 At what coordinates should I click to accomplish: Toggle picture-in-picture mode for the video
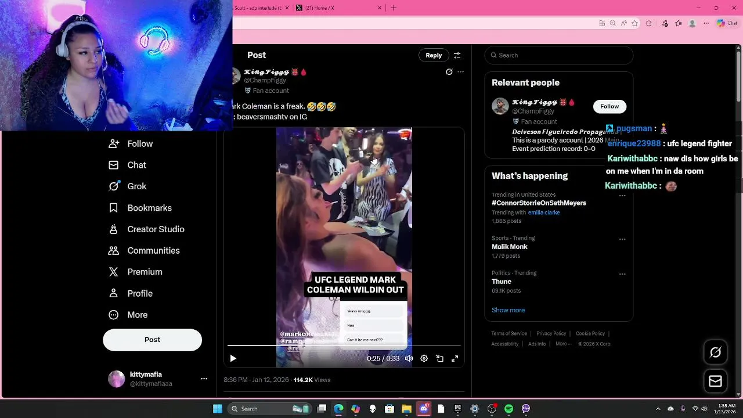[x=439, y=359]
